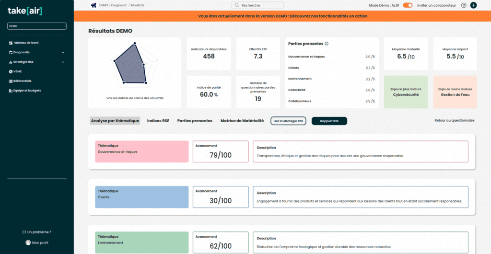Click the Mon profil avatar icon
The height and width of the screenshot is (254, 491).
[x=28, y=242]
